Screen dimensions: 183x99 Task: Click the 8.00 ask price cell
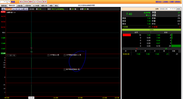(158, 40)
